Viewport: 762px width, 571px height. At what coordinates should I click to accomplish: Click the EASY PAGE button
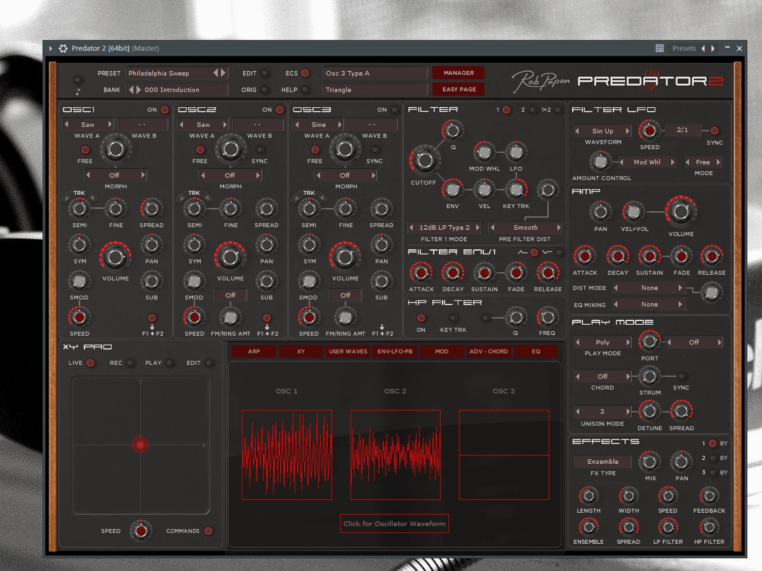pos(458,89)
